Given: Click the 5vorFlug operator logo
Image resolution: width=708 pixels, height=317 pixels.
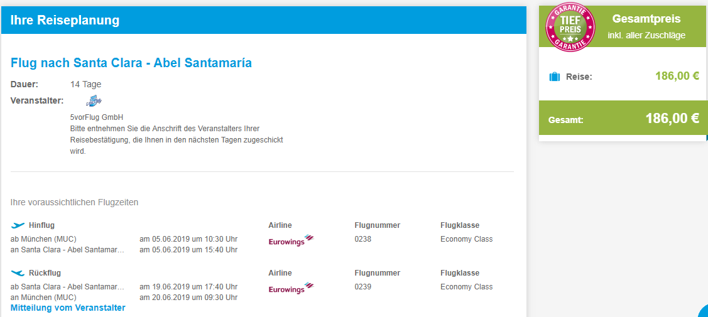Looking at the screenshot, I should (x=94, y=101).
